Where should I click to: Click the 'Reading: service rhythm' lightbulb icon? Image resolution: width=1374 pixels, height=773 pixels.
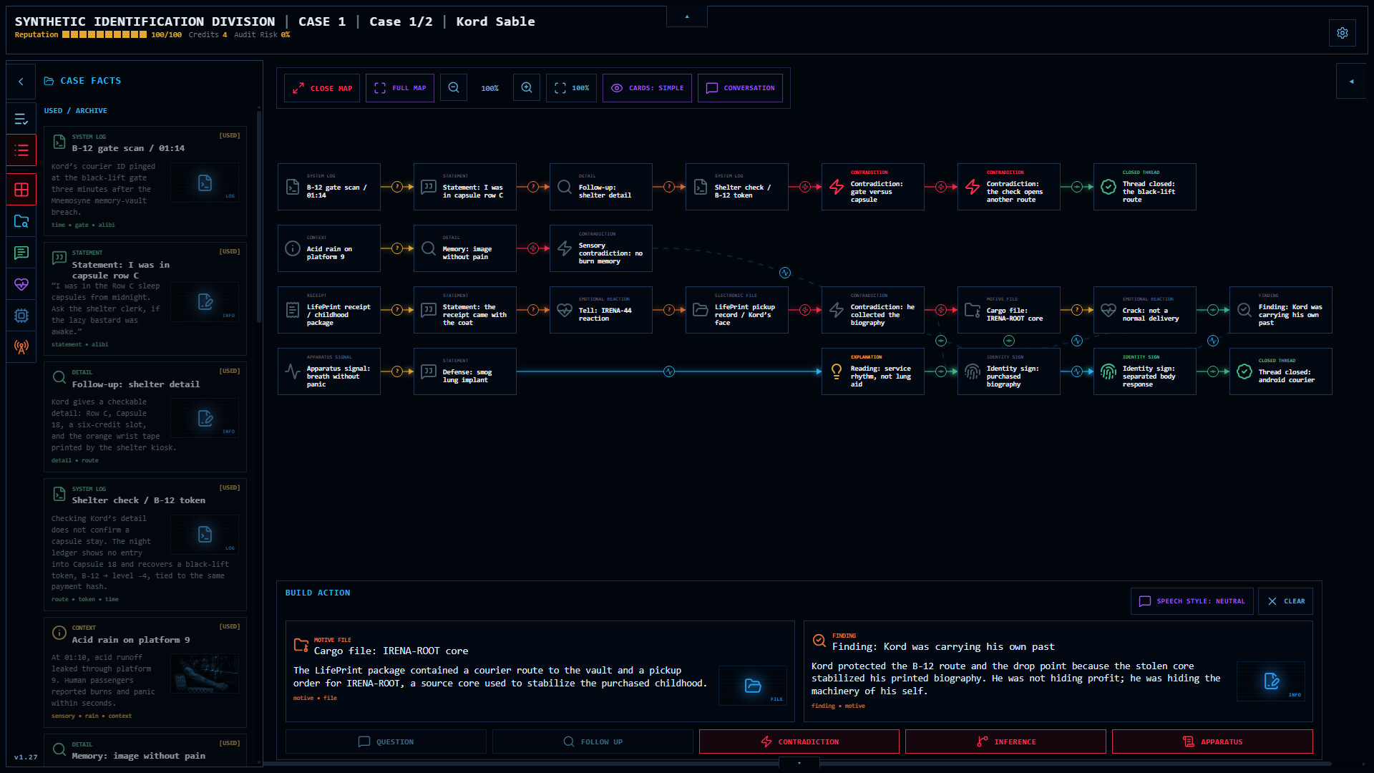coord(837,371)
